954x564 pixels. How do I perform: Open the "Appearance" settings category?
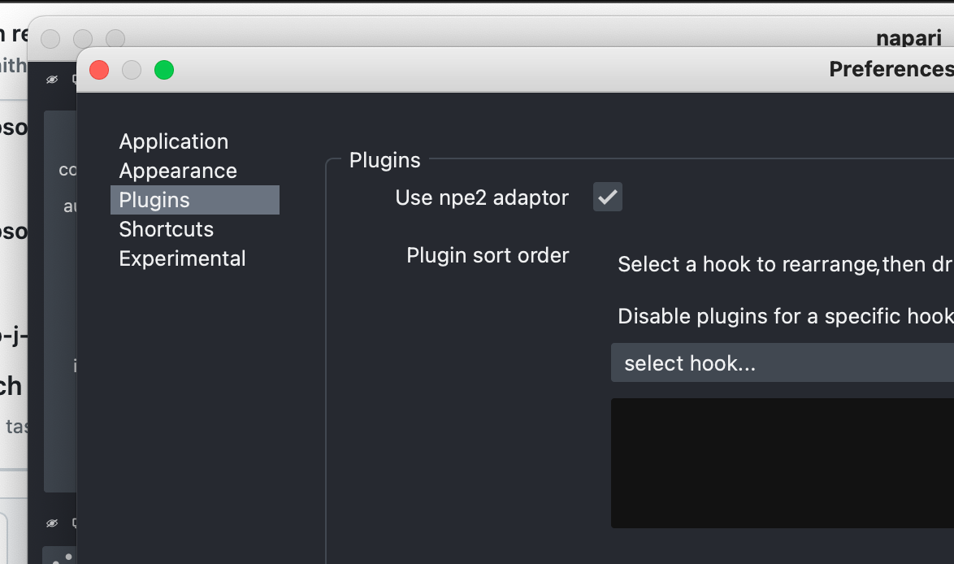[177, 171]
